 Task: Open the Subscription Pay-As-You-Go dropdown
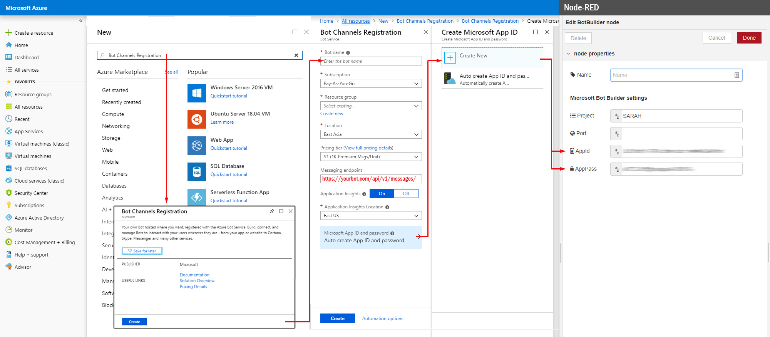tap(371, 84)
